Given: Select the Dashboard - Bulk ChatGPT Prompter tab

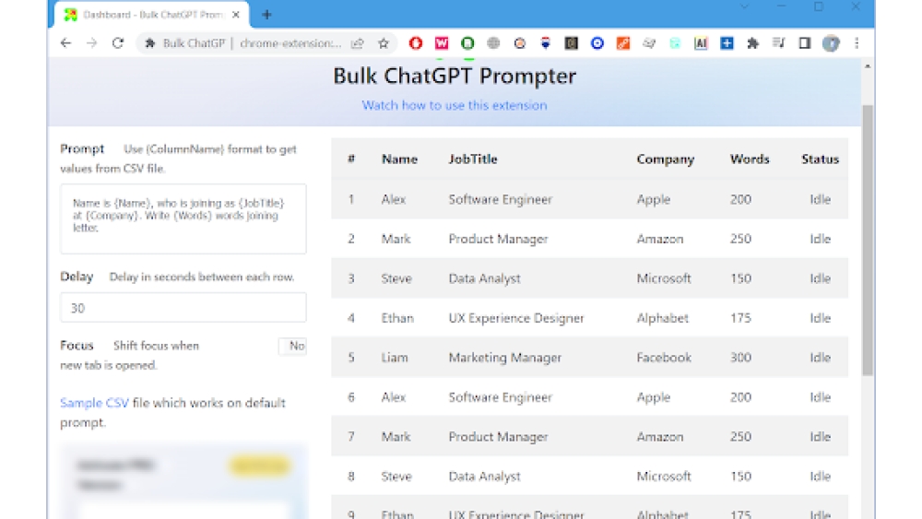Looking at the screenshot, I should coord(152,15).
